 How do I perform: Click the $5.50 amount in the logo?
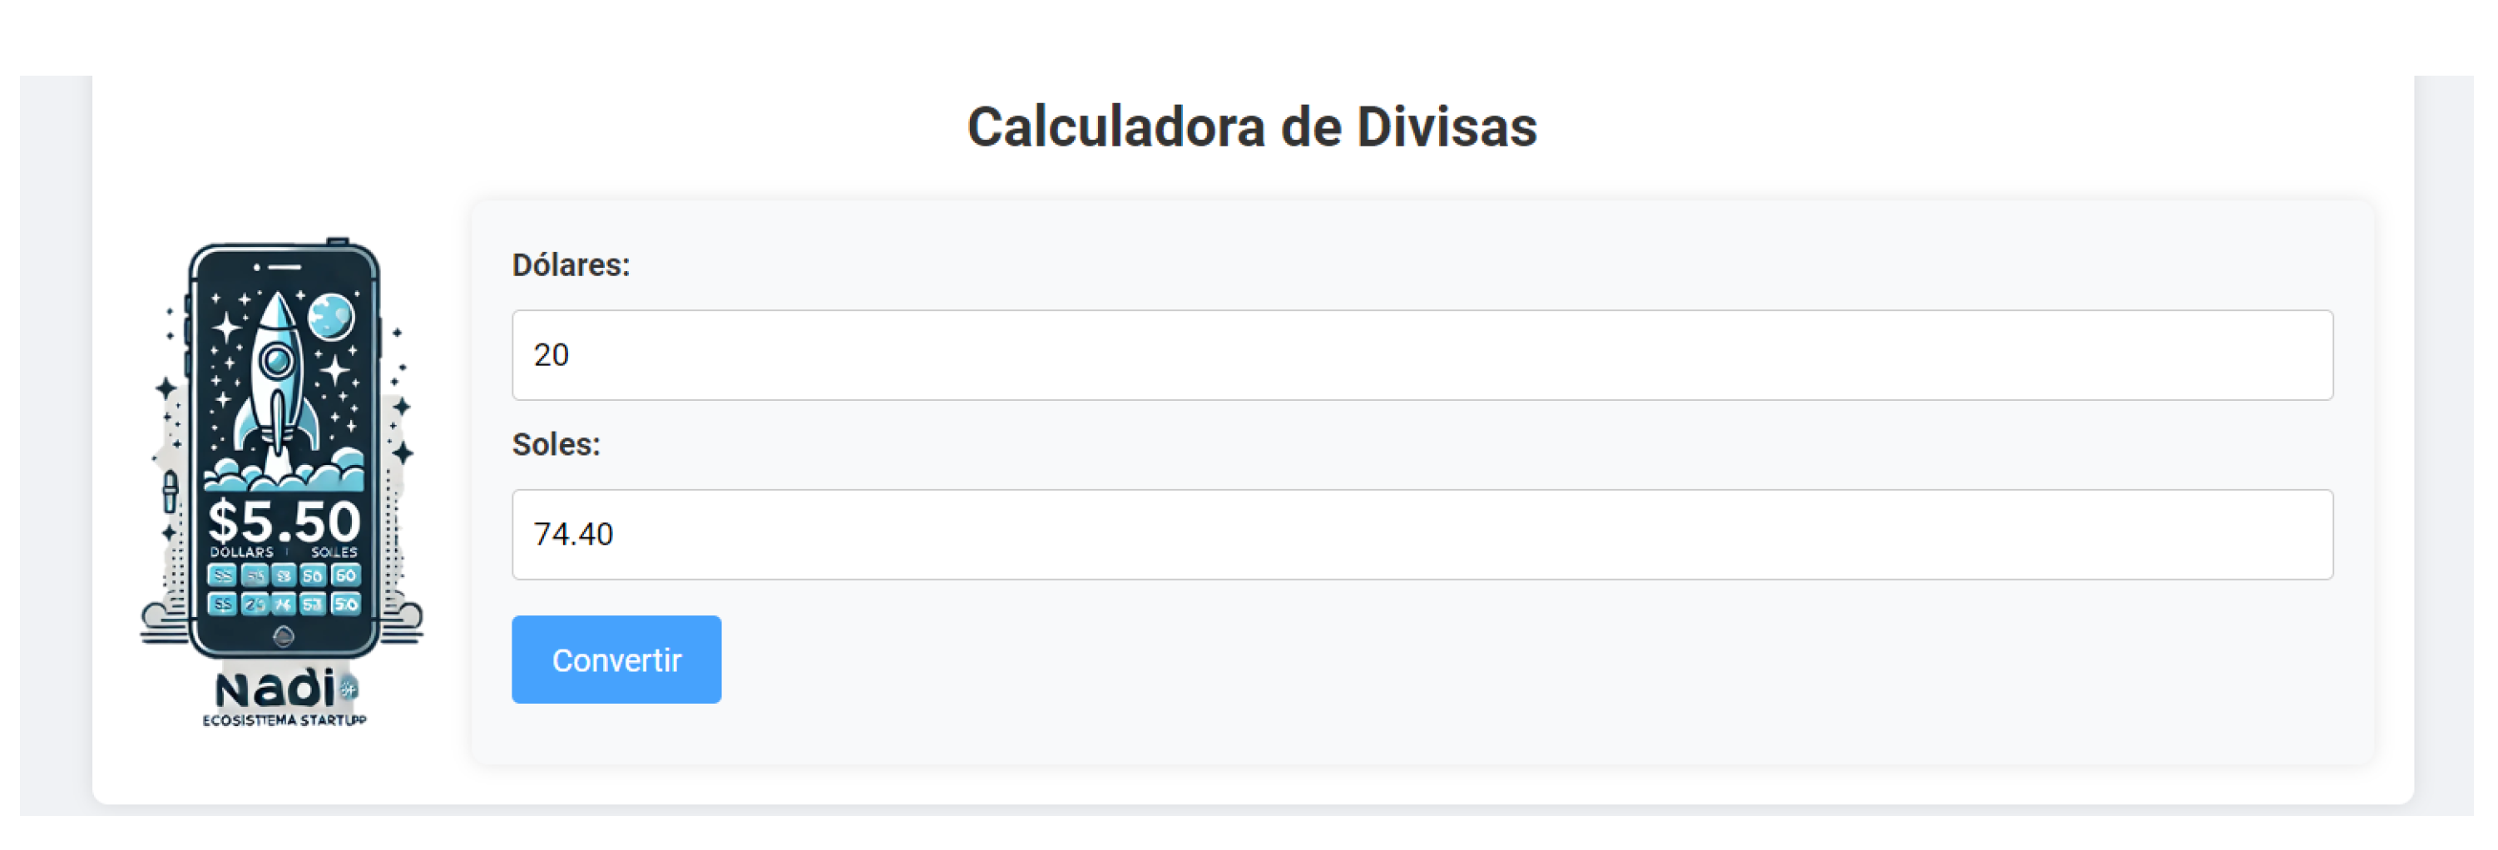coord(284,521)
